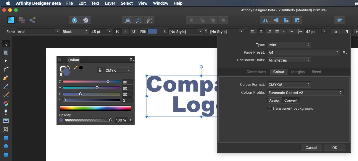Viewport: 358px width, 161px height.
Task: Click the OK button
Action: (335, 147)
